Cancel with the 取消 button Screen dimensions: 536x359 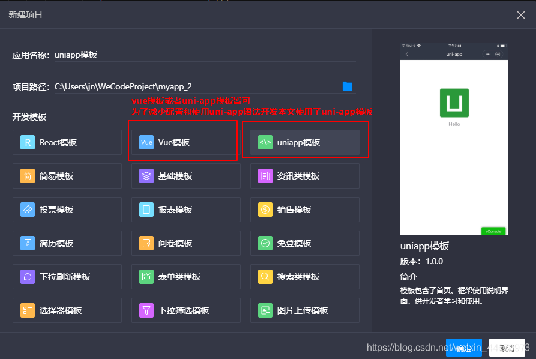pos(507,348)
